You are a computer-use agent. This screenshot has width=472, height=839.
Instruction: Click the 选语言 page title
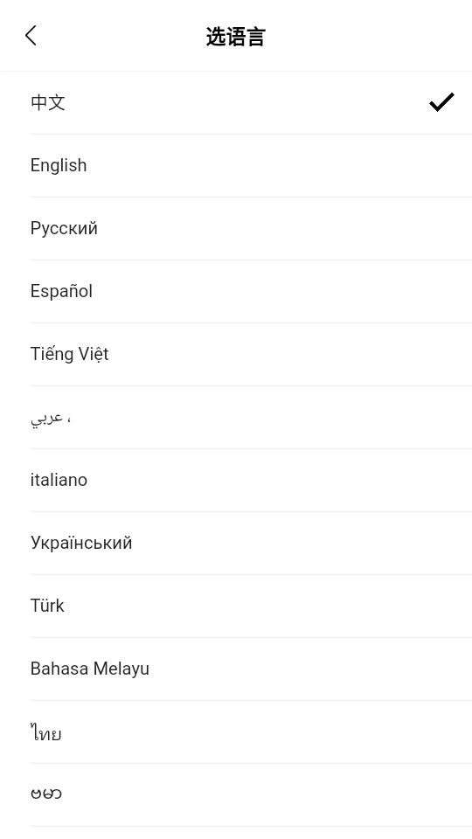click(x=236, y=37)
